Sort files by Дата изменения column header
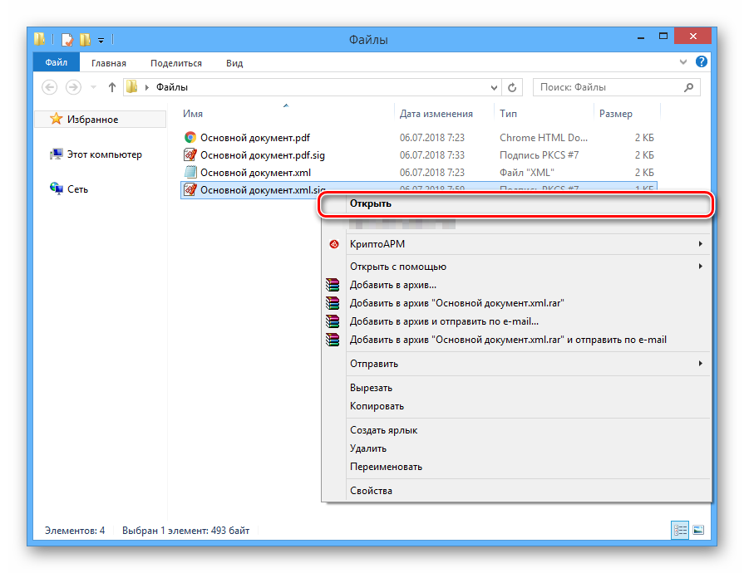The image size is (744, 573). point(436,114)
